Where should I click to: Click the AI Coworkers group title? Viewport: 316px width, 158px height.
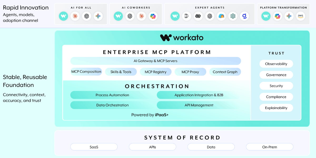tap(136, 8)
